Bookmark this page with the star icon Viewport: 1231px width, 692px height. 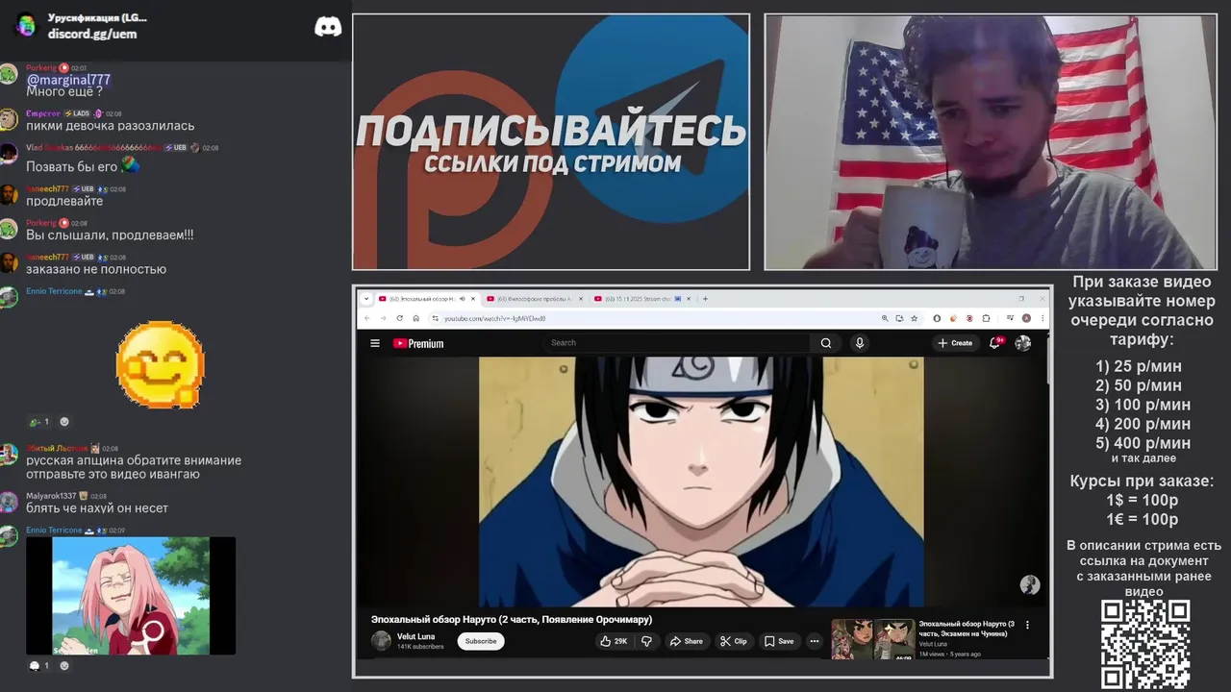[914, 318]
